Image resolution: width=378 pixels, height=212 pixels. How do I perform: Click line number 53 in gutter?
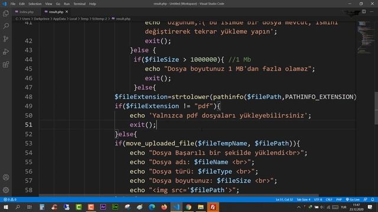(x=28, y=144)
